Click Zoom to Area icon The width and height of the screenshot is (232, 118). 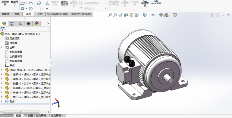115,15
